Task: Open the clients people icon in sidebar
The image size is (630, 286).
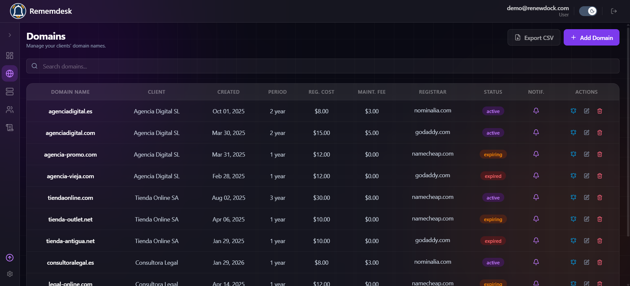Action: click(10, 109)
